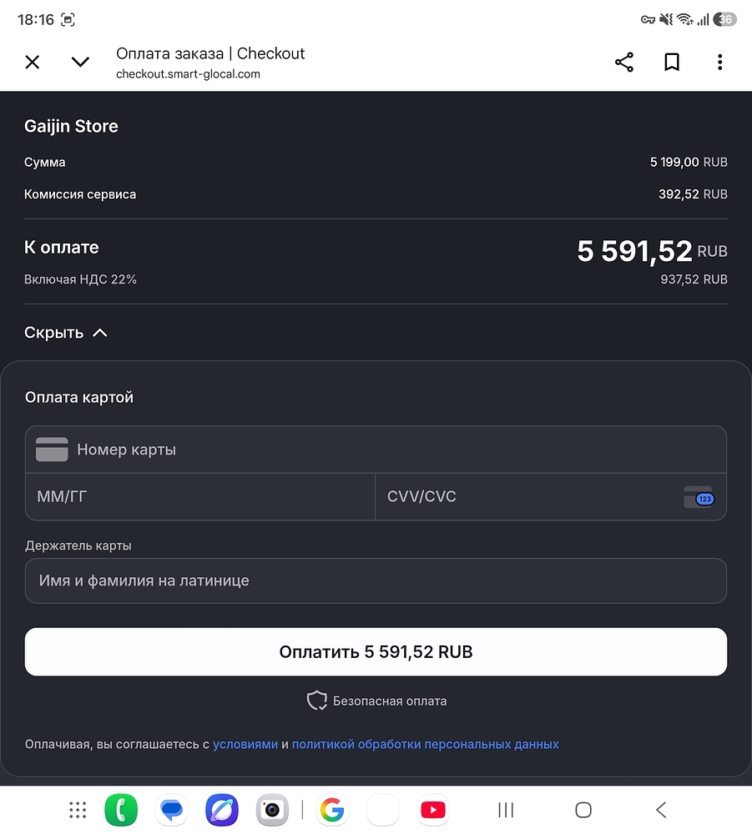Click the Комиссия сервиса label
The height and width of the screenshot is (834, 752).
point(80,194)
